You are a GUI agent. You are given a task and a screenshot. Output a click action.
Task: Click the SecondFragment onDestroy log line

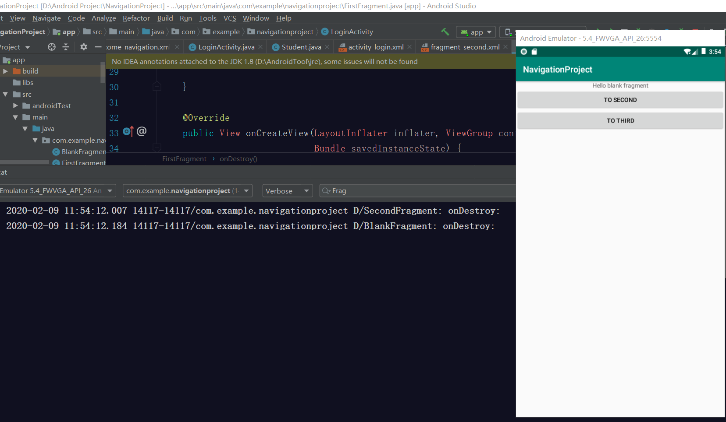point(253,211)
